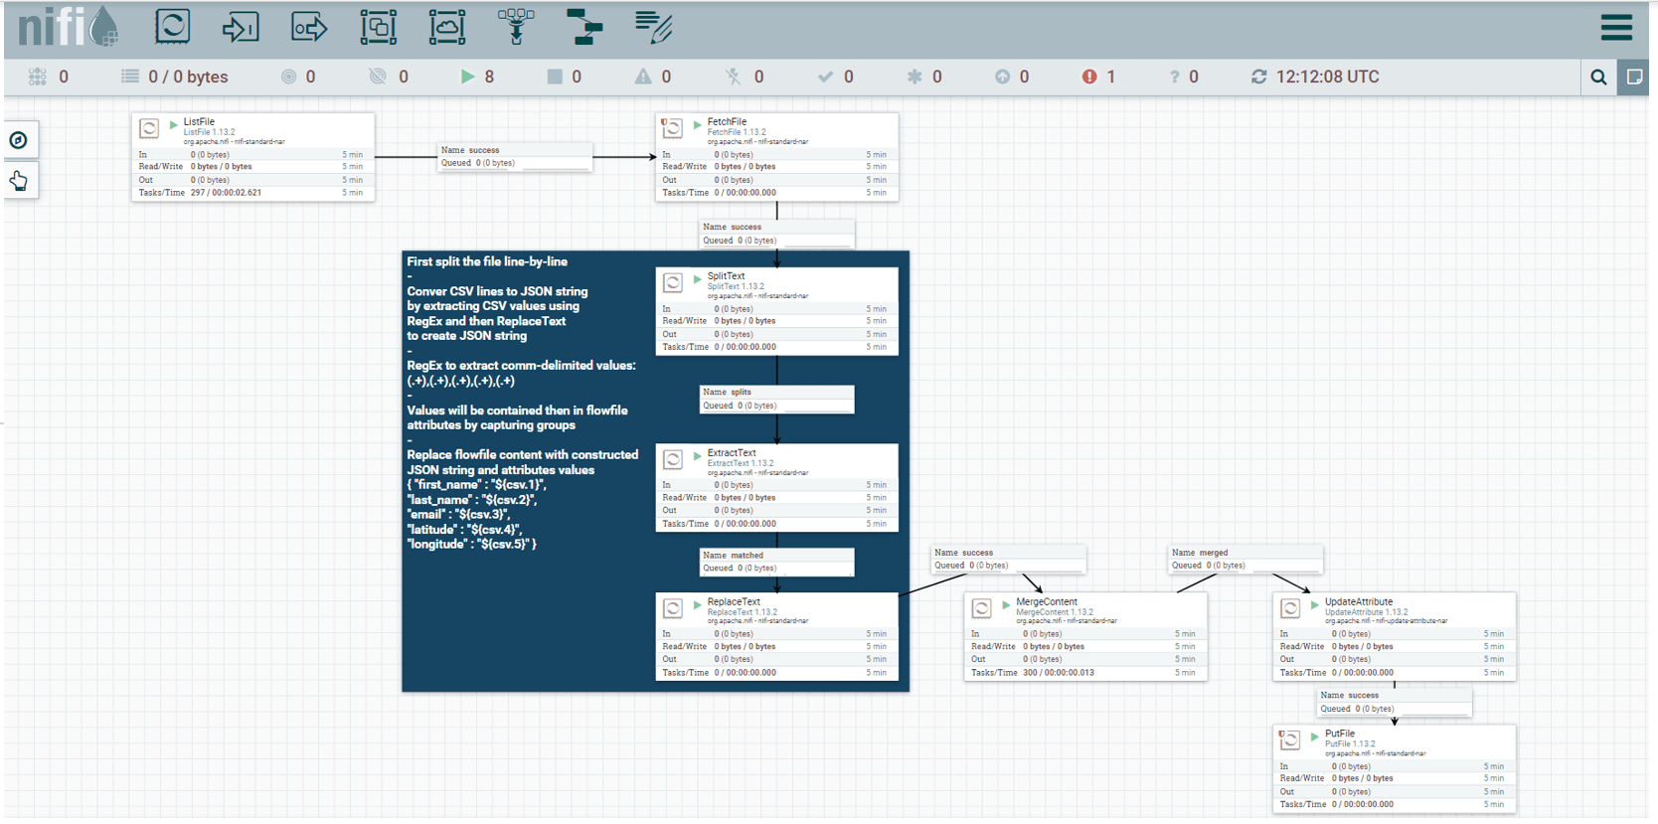Image resolution: width=1658 pixels, height=824 pixels.
Task: Click the question mark status icon
Action: pyautogui.click(x=1175, y=77)
